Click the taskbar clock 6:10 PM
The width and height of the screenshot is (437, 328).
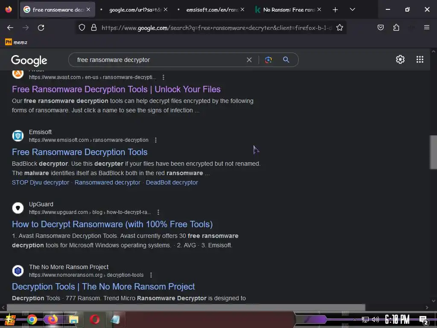pos(397,319)
